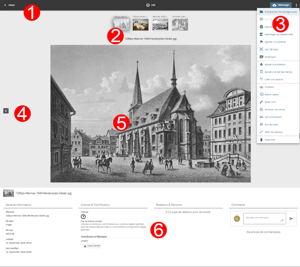Select the Schiller thumbnail in the strip

coord(180,24)
